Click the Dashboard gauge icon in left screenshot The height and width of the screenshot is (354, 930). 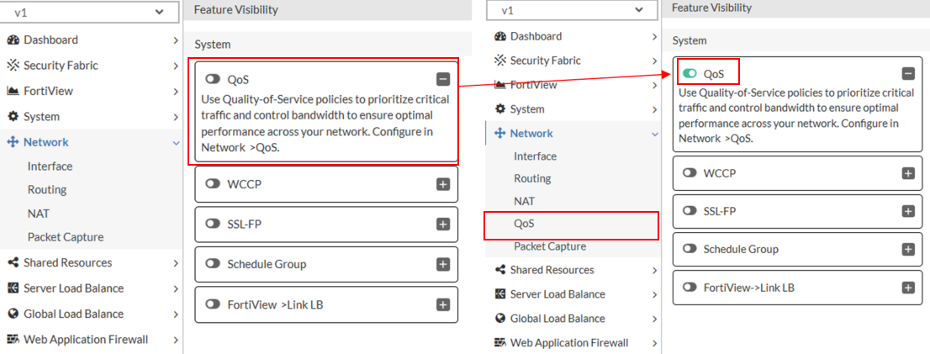13,40
